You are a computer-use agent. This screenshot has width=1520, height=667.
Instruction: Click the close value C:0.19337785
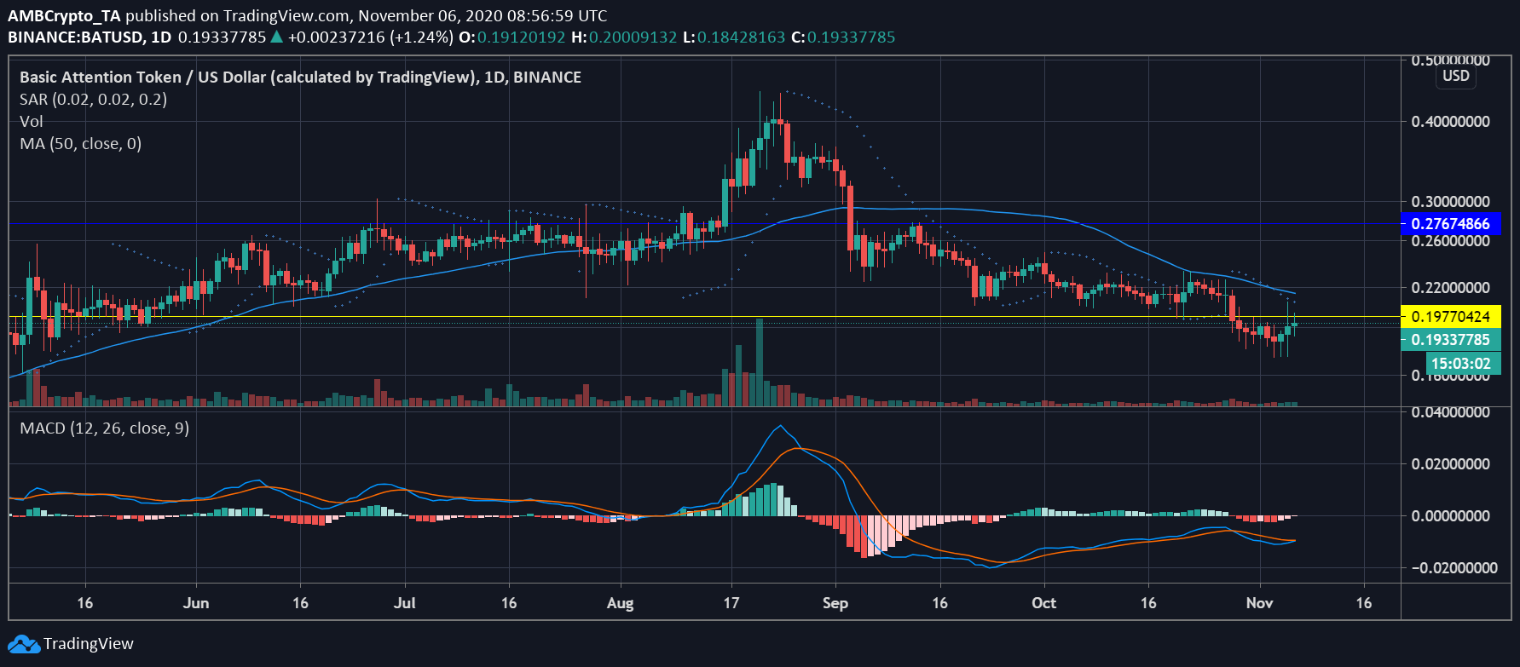843,37
